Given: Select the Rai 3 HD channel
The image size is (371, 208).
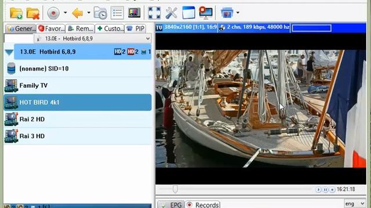Looking at the screenshot, I should point(78,136).
